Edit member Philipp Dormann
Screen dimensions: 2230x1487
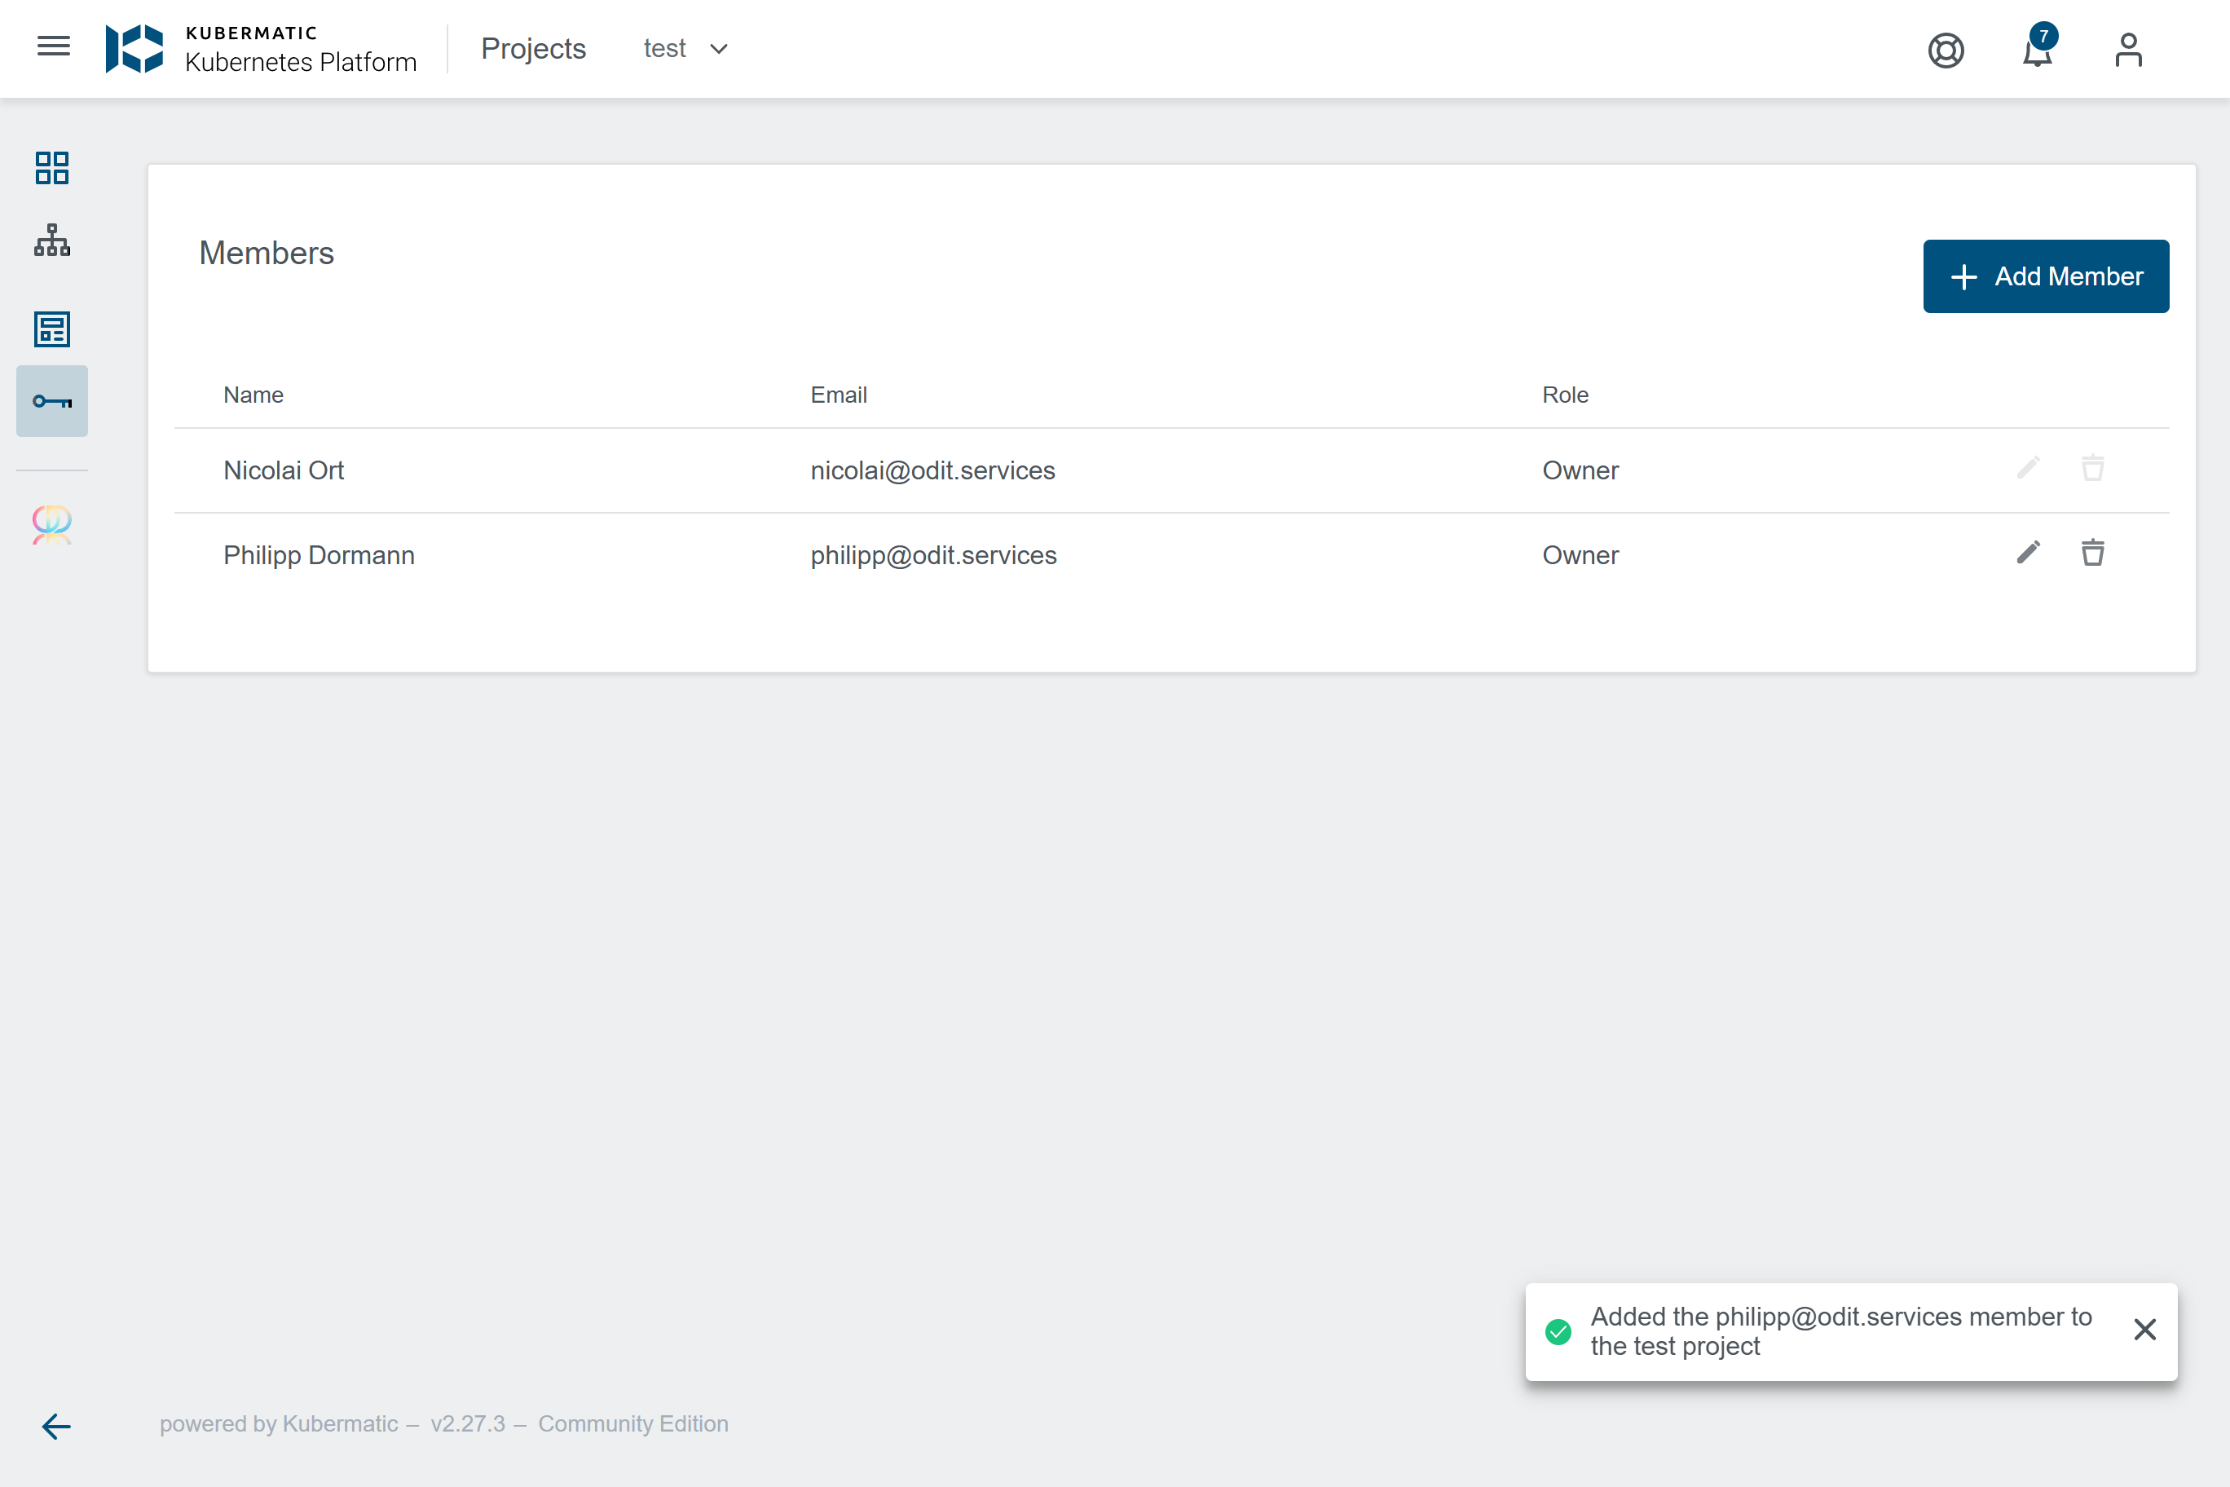pos(2028,553)
